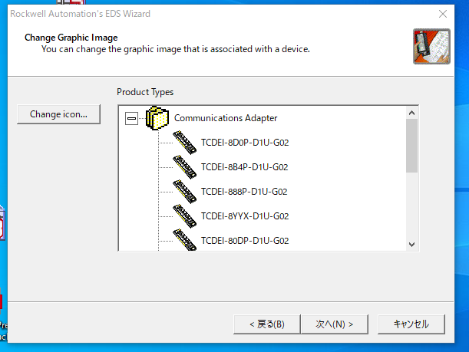Click the device icon for TCDEI-8YYX-D1U-G02
Screen dimensions: 469x352
(x=184, y=216)
